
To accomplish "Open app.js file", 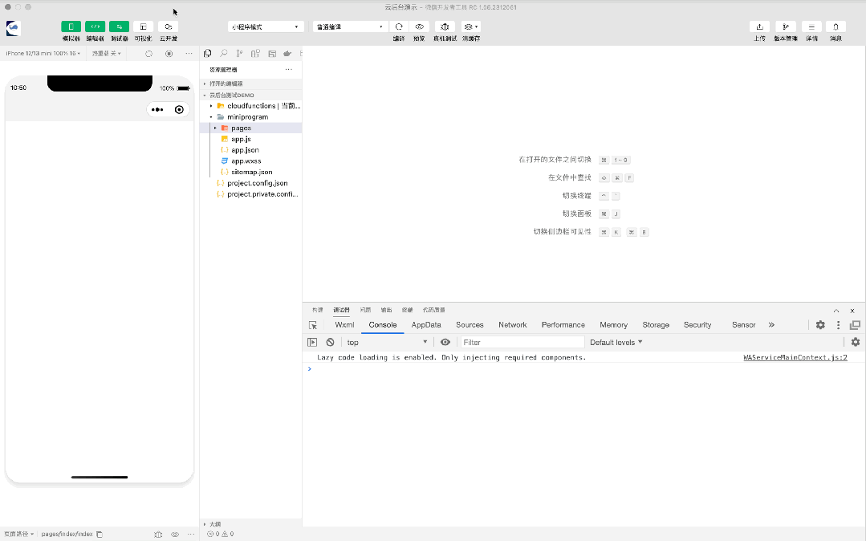I will [250, 139].
